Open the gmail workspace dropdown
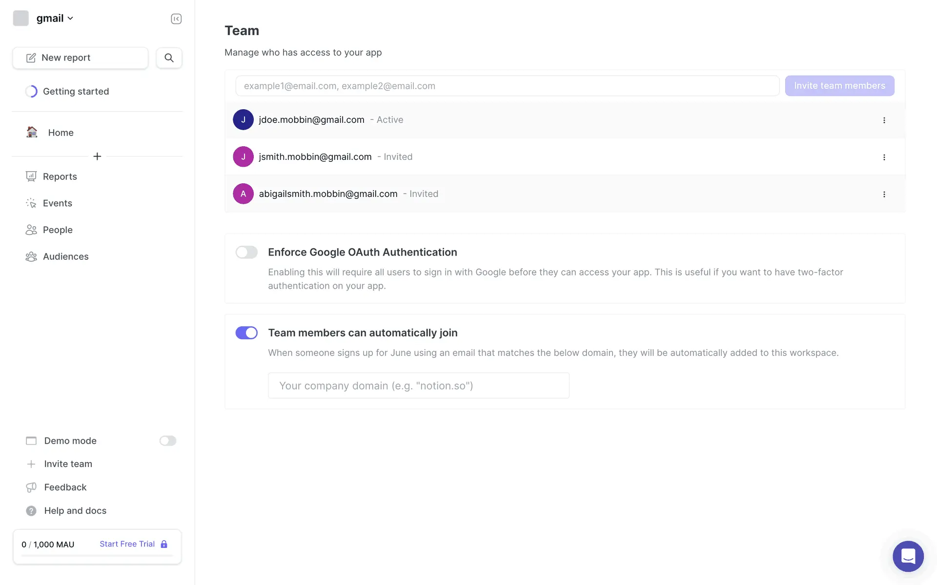 pyautogui.click(x=54, y=19)
